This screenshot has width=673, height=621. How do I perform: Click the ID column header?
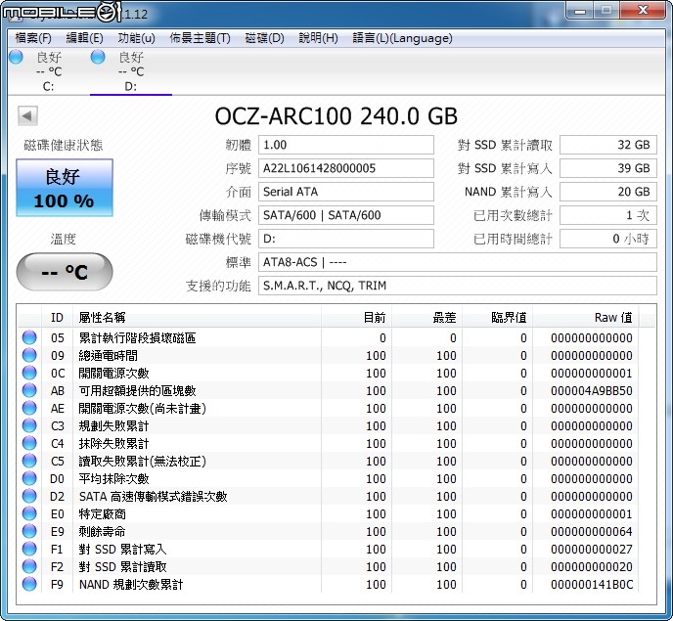(x=57, y=318)
